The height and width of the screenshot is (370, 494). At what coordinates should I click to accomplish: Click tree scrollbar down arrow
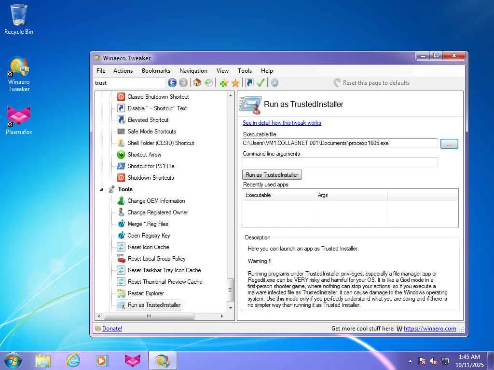pyautogui.click(x=231, y=308)
